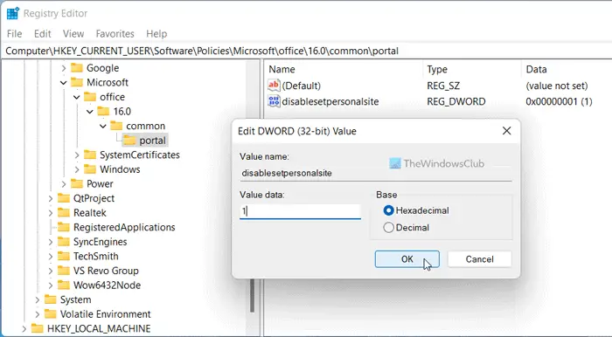612x337 pixels.
Task: Click the SyncEngines folder icon
Action: tap(64, 242)
